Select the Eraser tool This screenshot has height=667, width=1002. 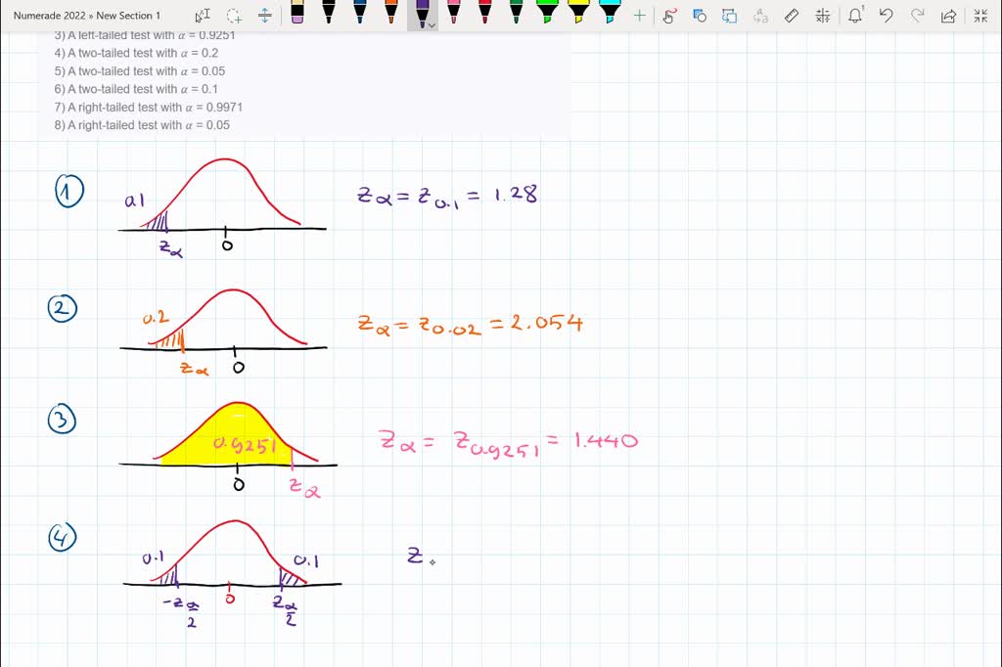[296, 14]
